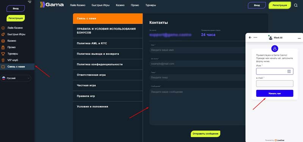The height and width of the screenshot is (142, 303).
Task: Open the Ответственная игра section
Action: 108,75
